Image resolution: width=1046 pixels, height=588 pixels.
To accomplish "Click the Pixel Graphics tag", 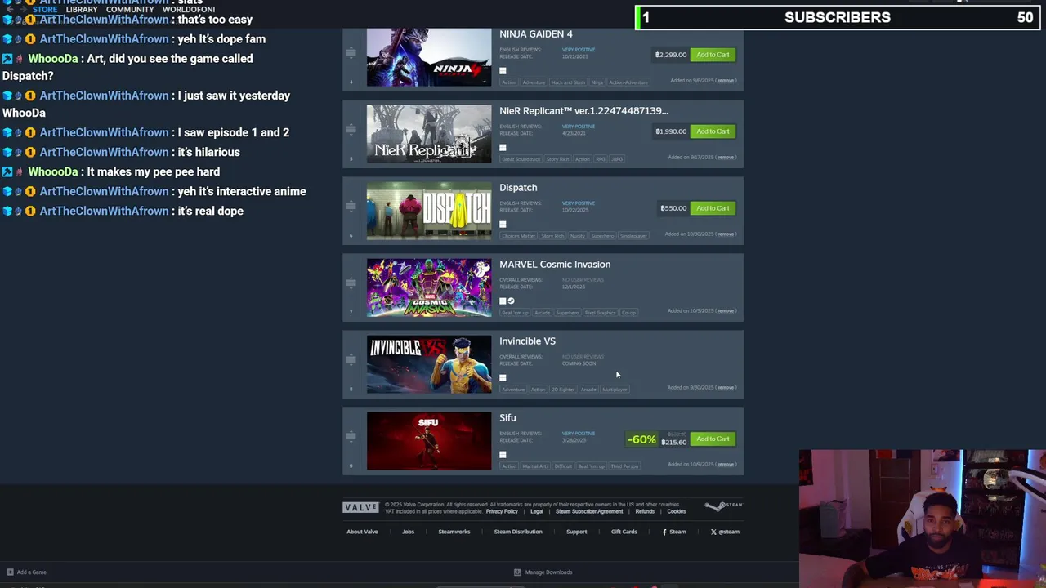I will pyautogui.click(x=601, y=313).
